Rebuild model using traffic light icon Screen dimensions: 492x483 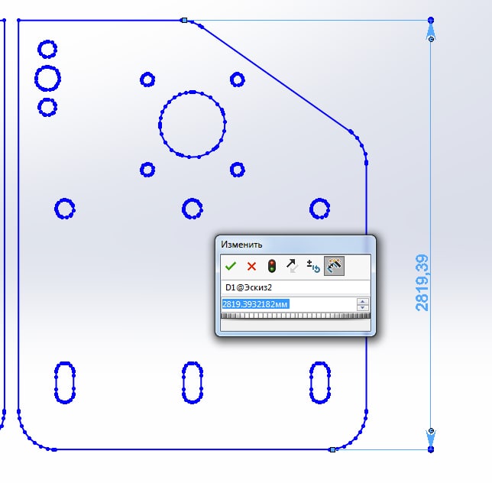[272, 266]
